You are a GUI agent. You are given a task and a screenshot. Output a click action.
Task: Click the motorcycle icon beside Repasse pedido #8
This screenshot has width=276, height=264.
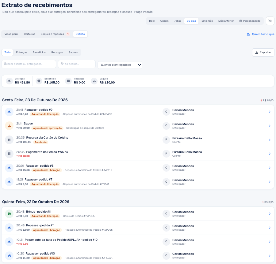9,168
